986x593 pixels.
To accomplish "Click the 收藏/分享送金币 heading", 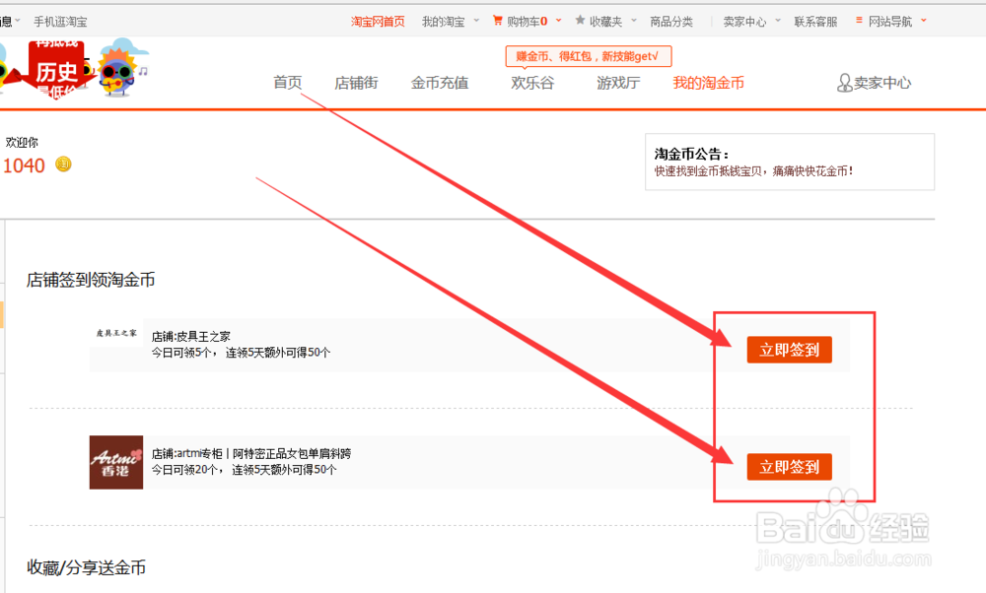I will point(86,567).
